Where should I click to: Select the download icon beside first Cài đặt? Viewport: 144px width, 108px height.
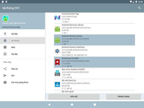click(5, 34)
